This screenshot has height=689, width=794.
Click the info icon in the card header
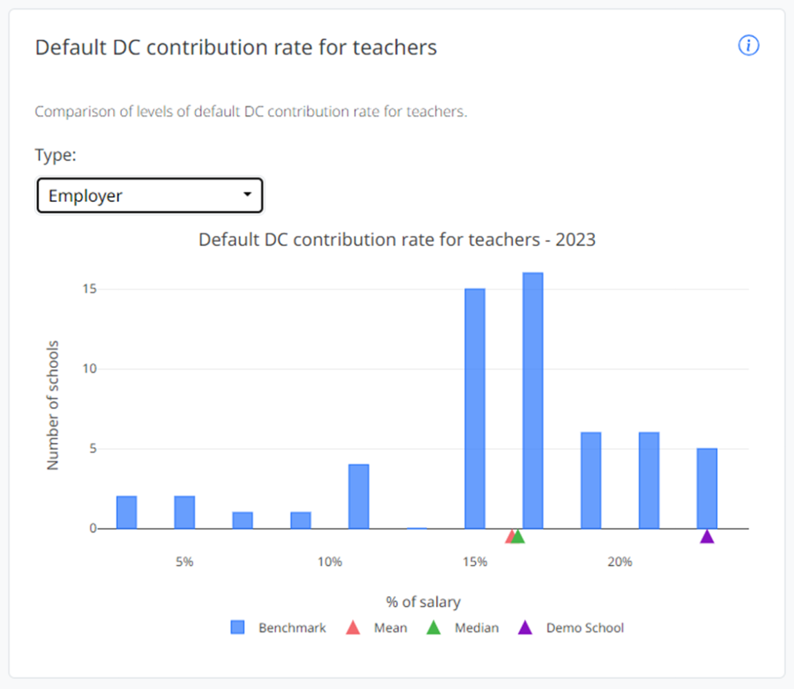[749, 46]
